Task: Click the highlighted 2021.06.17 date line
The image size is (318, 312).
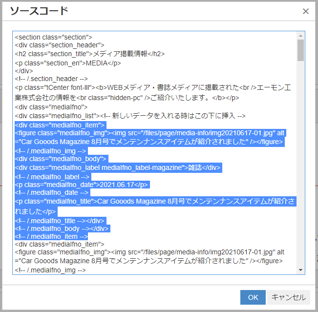Action: coord(82,184)
